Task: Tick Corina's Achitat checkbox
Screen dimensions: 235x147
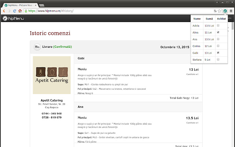Action: 218,46
